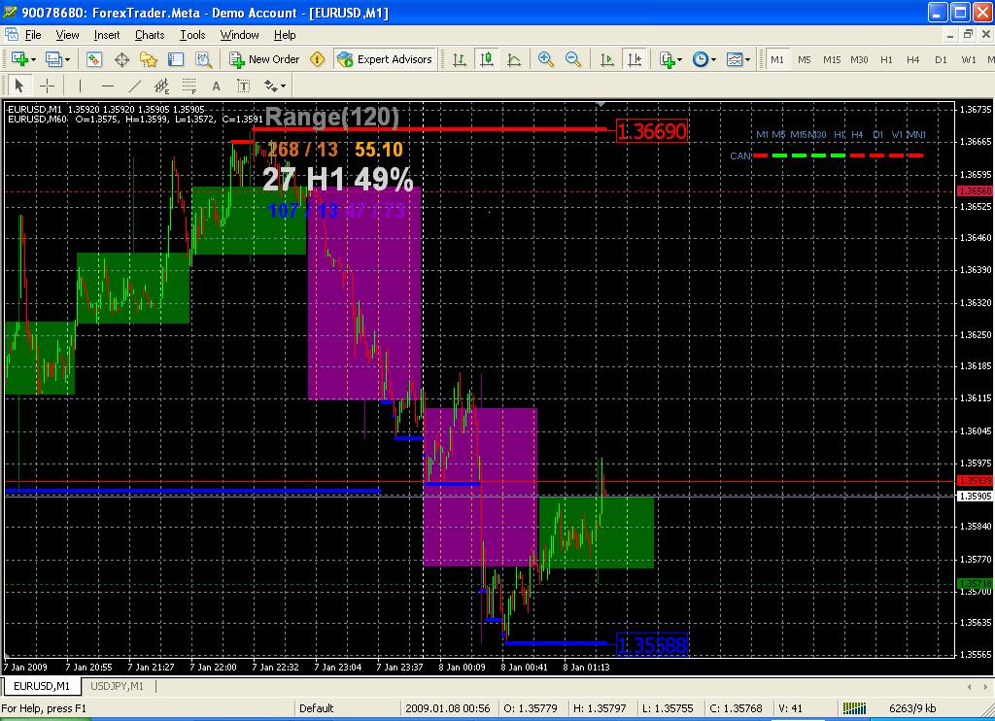Toggle chart auto scroll
Screen dimensions: 995x721
pyautogui.click(x=607, y=59)
